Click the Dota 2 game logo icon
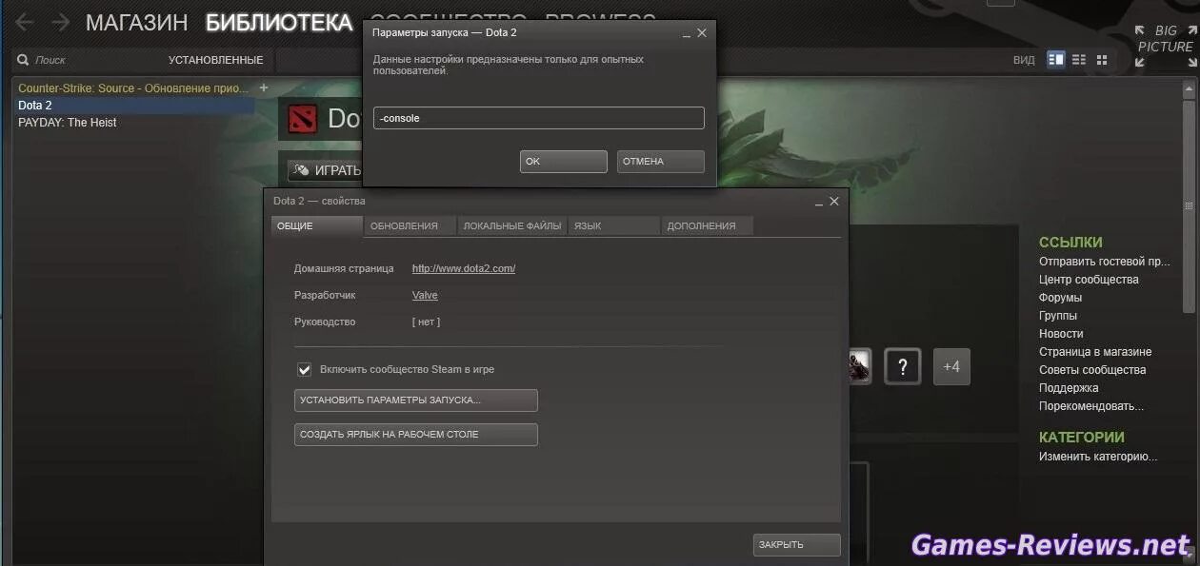Viewport: 1200px width, 566px height. click(x=303, y=118)
